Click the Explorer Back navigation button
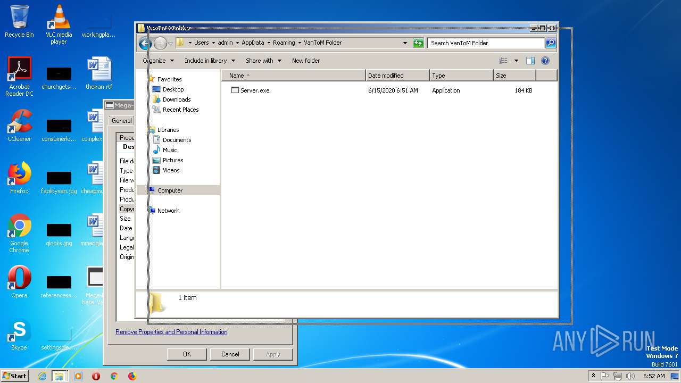 point(145,43)
